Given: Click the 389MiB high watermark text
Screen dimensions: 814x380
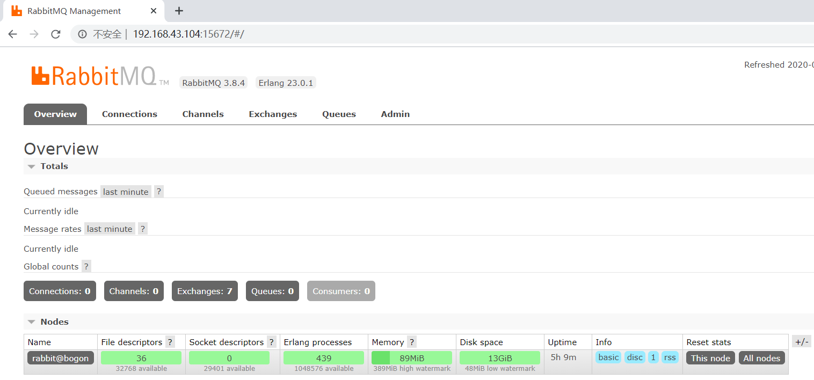Looking at the screenshot, I should (x=412, y=369).
